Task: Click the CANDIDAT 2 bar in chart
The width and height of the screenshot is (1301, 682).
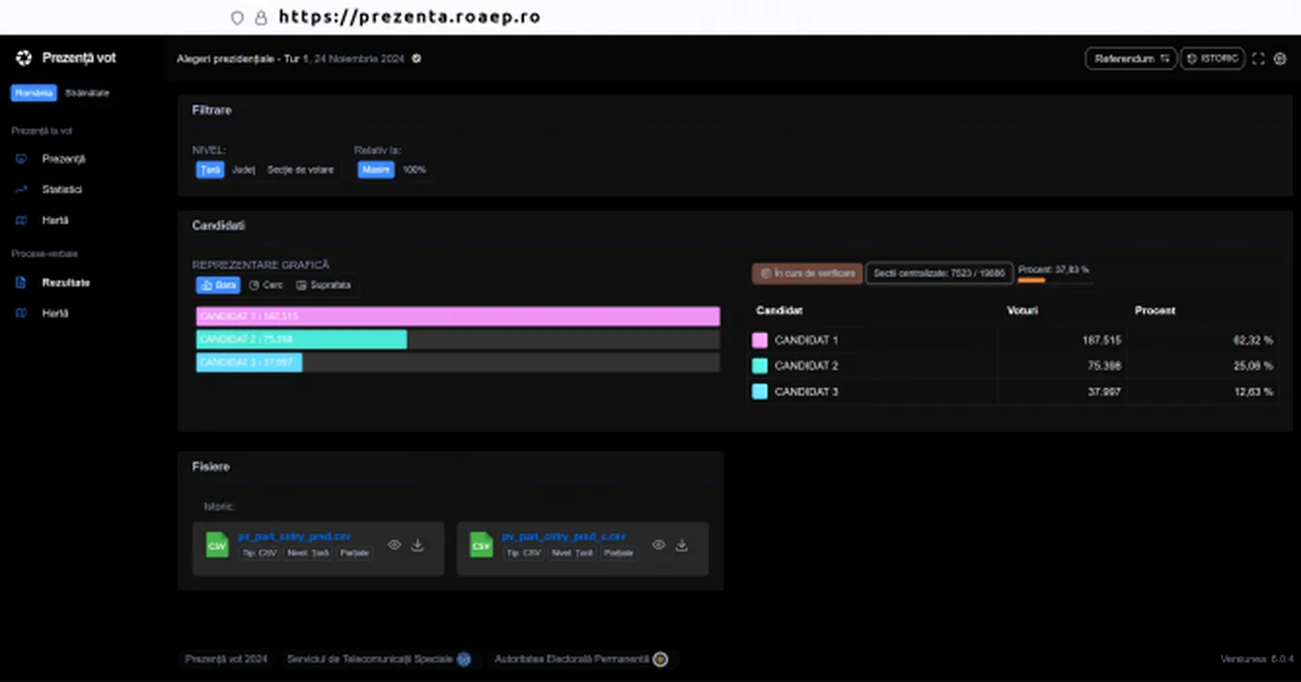Action: [x=302, y=339]
